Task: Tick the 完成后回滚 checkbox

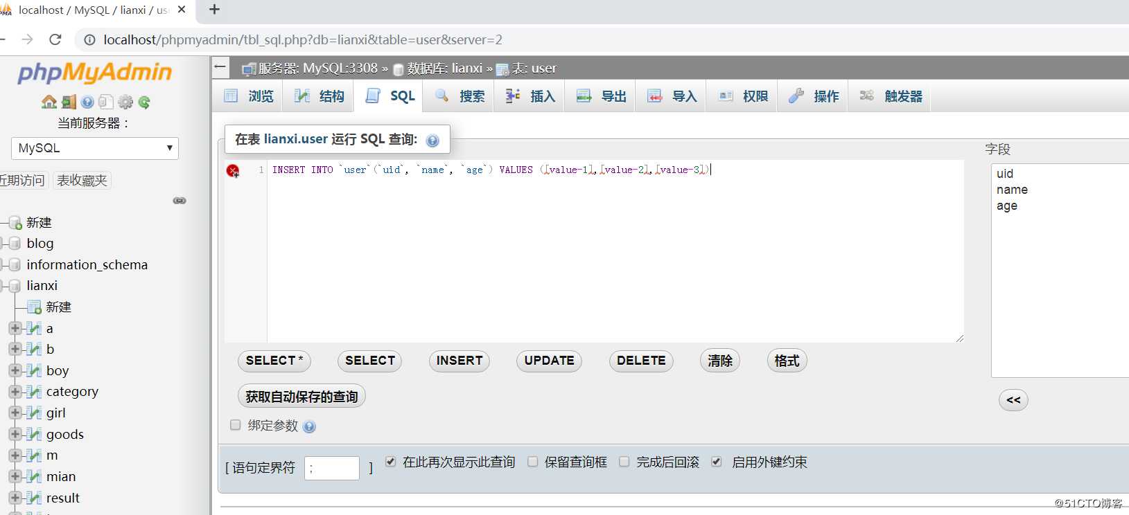Action: pos(624,462)
